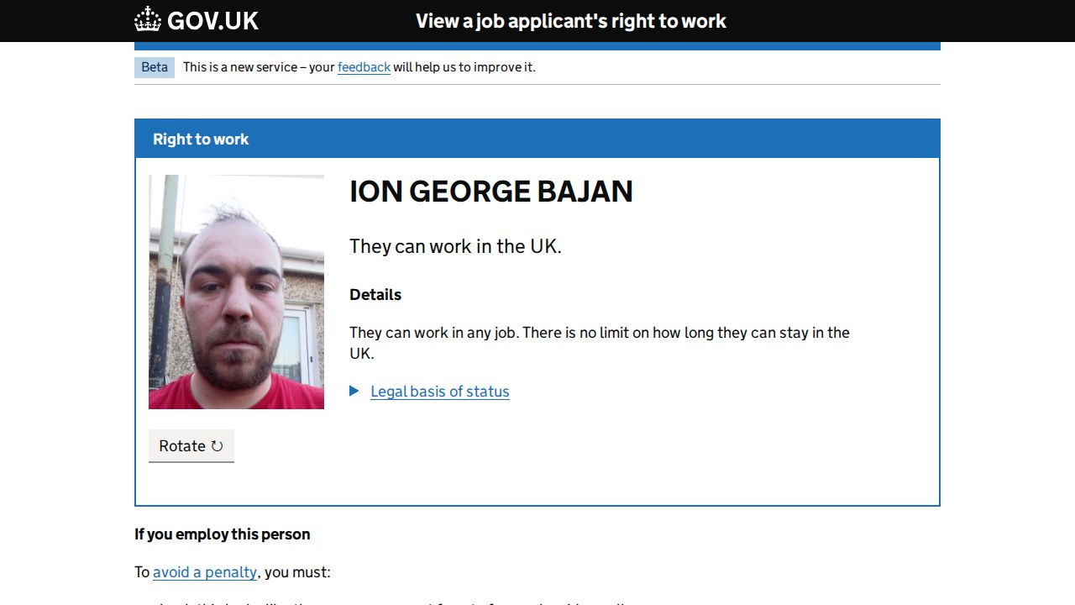Click the Beta phase tag
The image size is (1075, 605).
(x=155, y=67)
